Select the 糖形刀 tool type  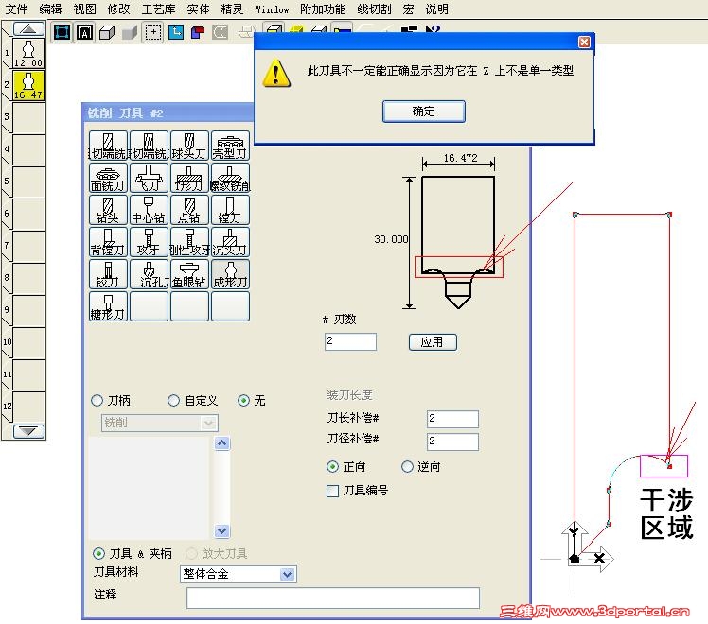pyautogui.click(x=108, y=306)
